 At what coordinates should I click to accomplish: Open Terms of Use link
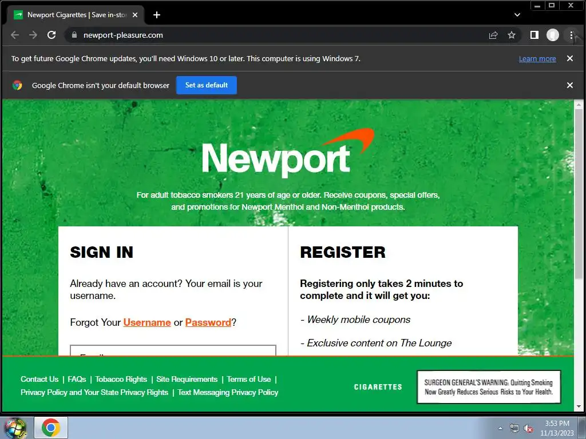pos(249,380)
